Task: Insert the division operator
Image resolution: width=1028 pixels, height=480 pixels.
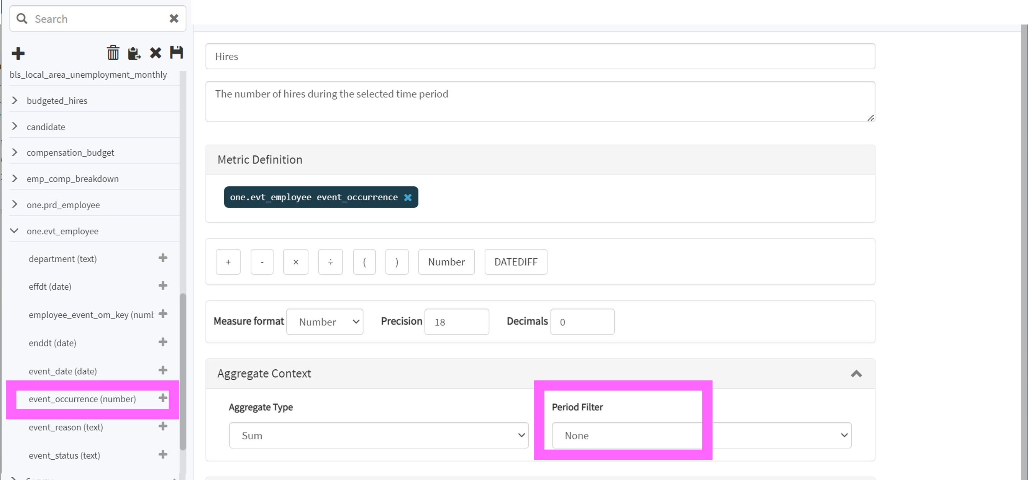Action: pyautogui.click(x=330, y=262)
